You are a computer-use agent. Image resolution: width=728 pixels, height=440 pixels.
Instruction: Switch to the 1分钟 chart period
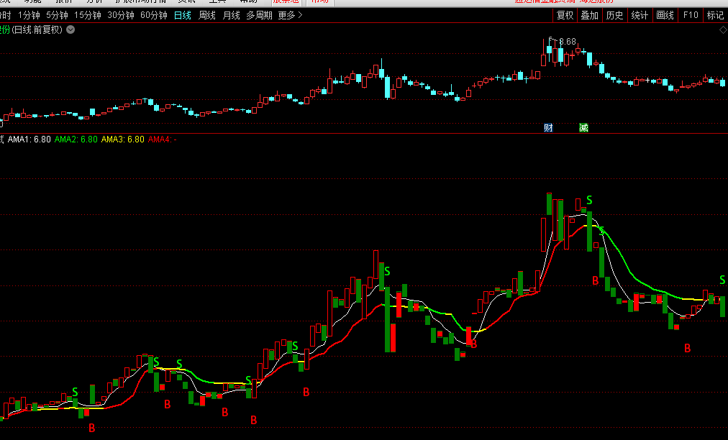point(29,15)
